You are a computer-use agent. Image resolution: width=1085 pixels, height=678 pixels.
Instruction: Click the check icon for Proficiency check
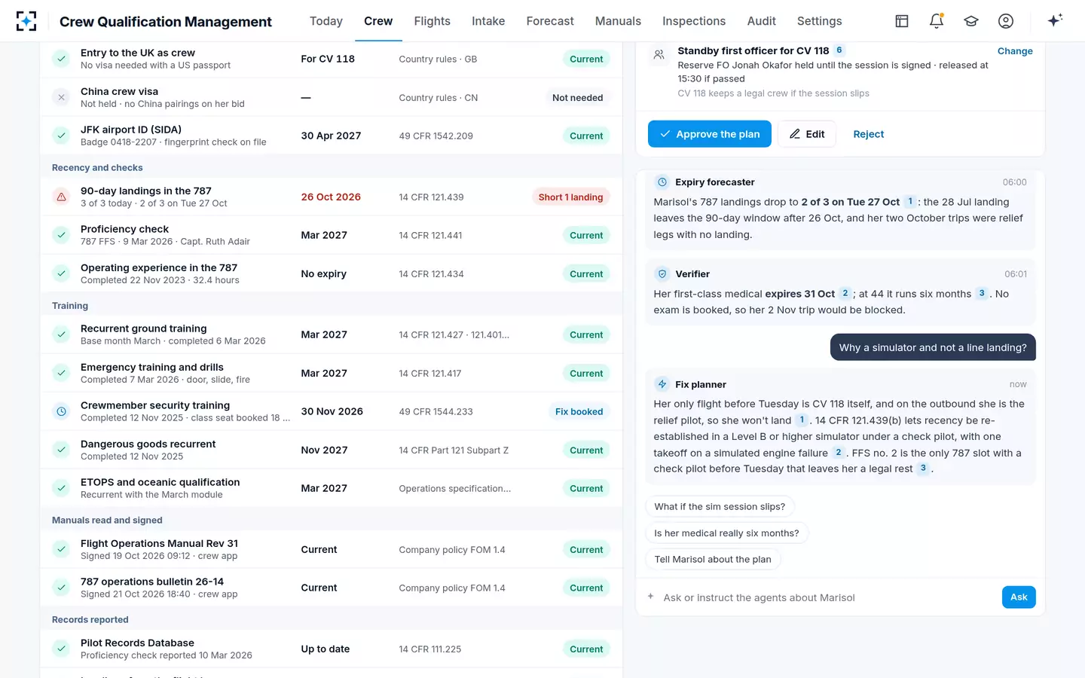coord(62,235)
